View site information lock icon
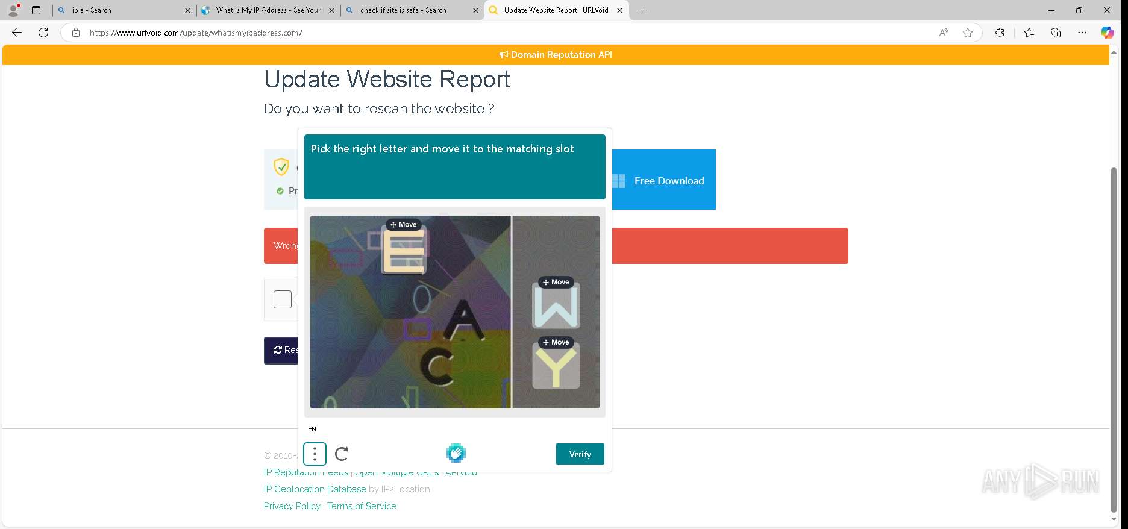Screen dimensions: 1128x529 tap(76, 33)
